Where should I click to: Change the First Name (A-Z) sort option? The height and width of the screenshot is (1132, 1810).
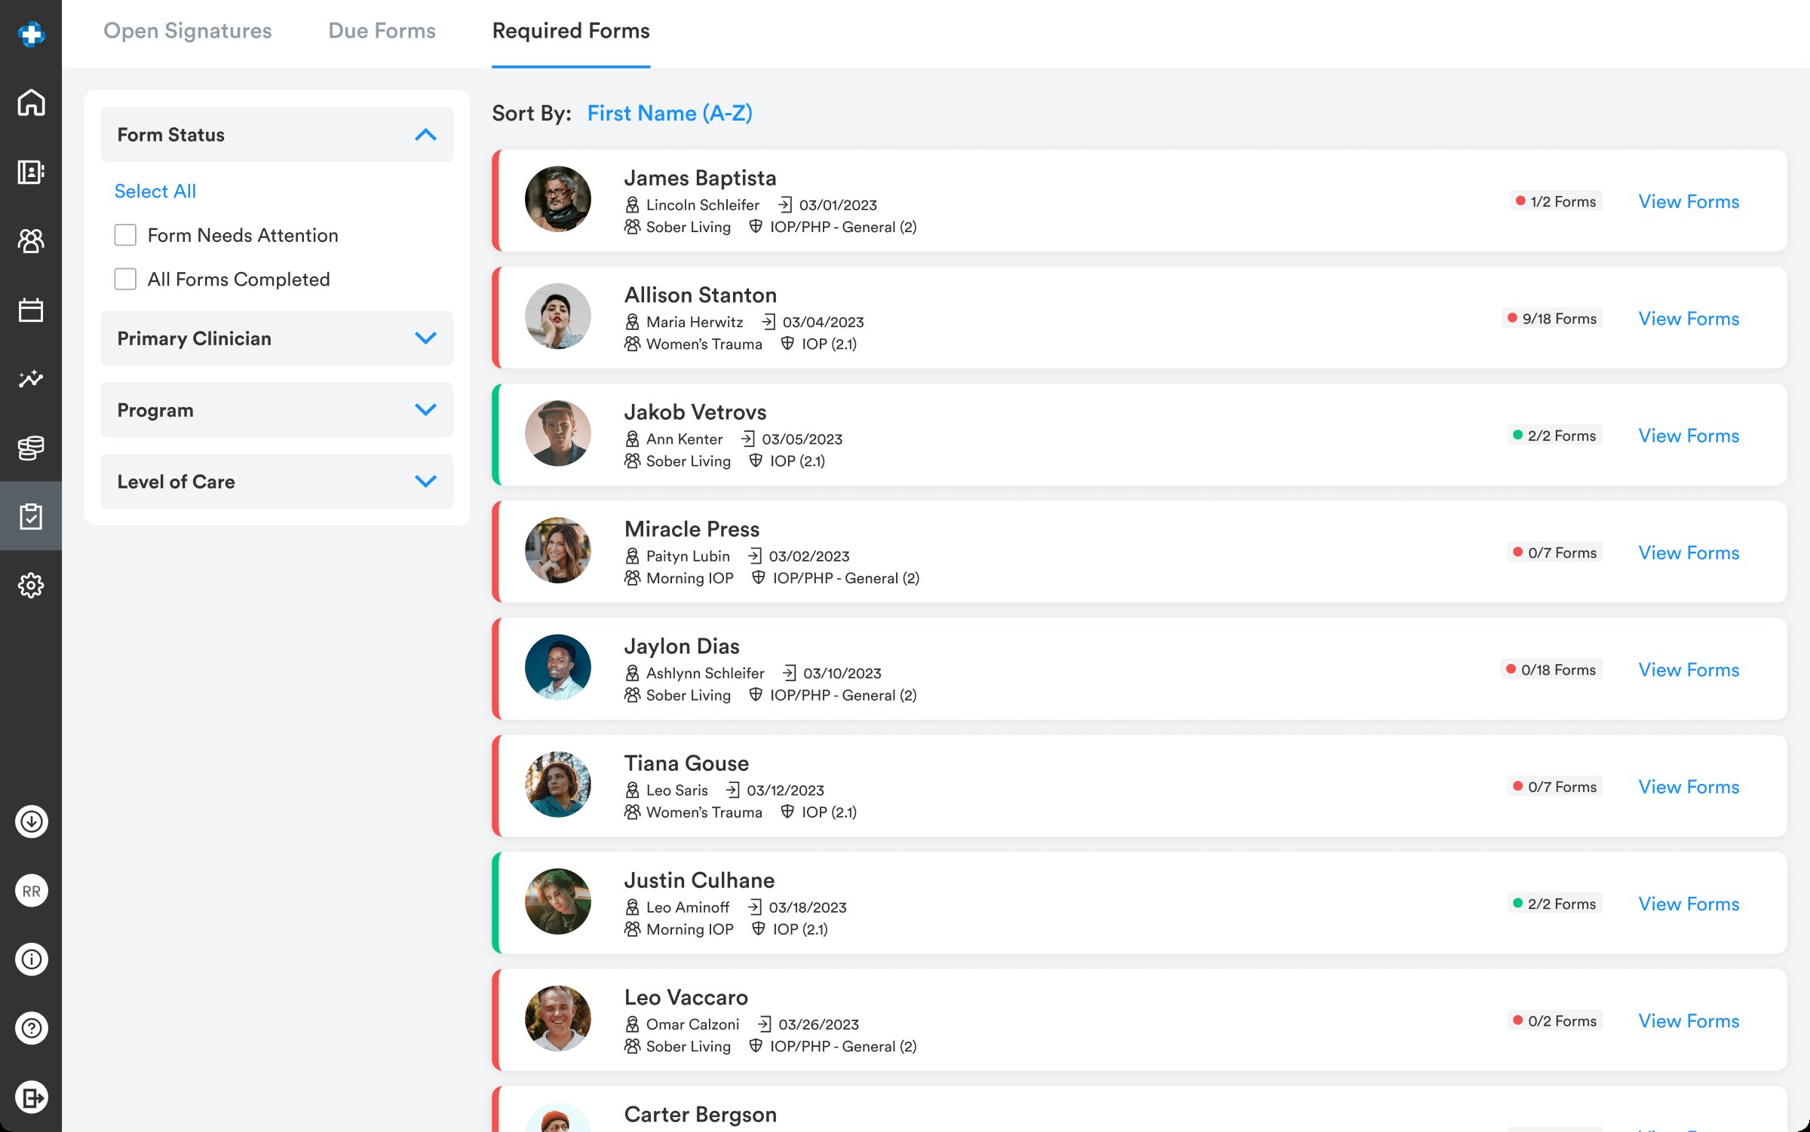[670, 113]
